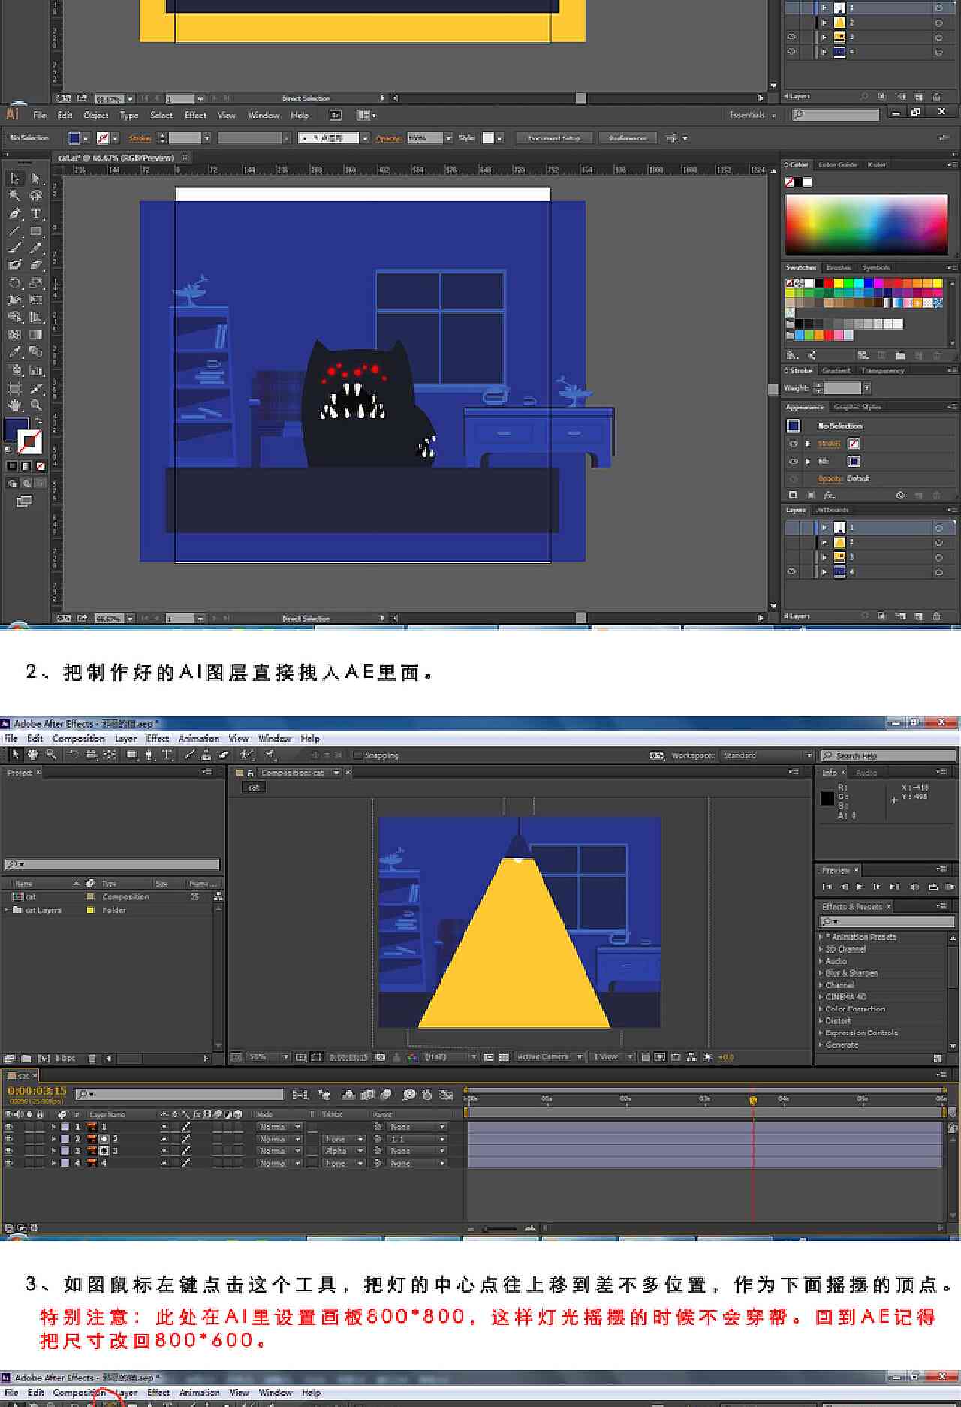Hide layer 1 in the AE timeline
This screenshot has height=1407, width=961.
(x=9, y=1127)
